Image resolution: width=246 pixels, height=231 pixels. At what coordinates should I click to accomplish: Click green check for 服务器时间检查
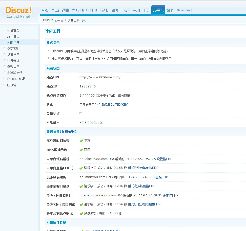[81, 141]
